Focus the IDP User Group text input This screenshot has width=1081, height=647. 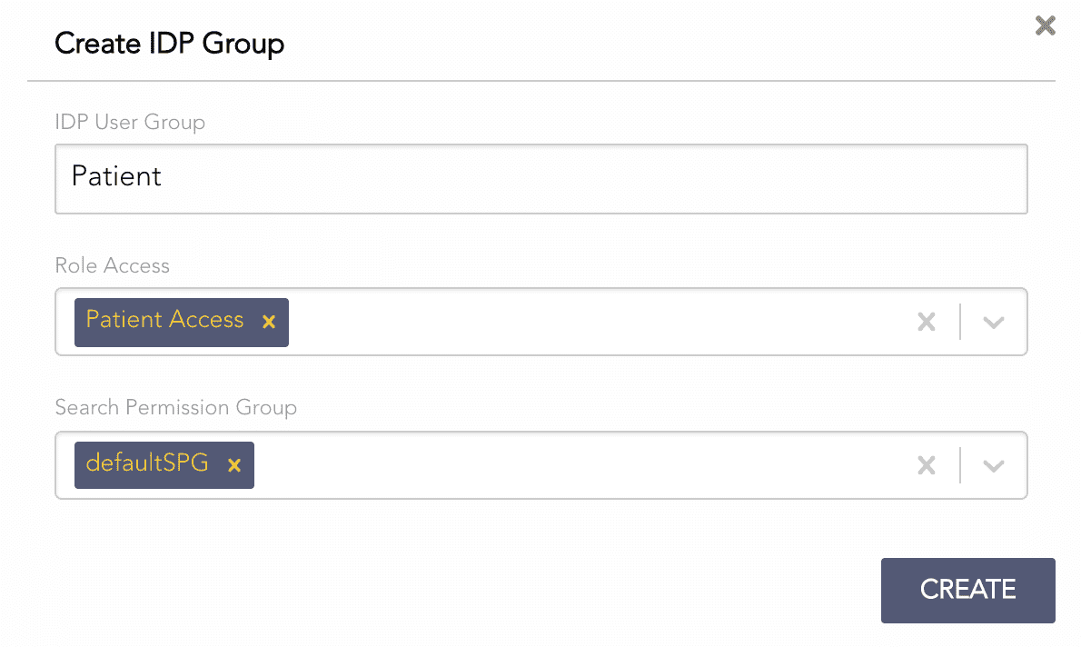click(540, 179)
